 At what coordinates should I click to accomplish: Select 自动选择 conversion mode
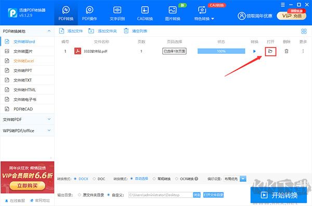coord(139,179)
